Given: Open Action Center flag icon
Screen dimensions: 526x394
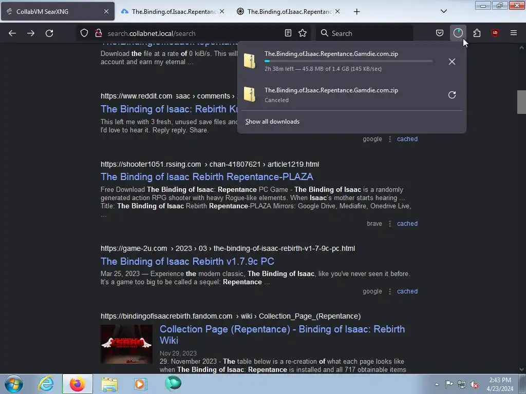Looking at the screenshot, I should (x=449, y=384).
